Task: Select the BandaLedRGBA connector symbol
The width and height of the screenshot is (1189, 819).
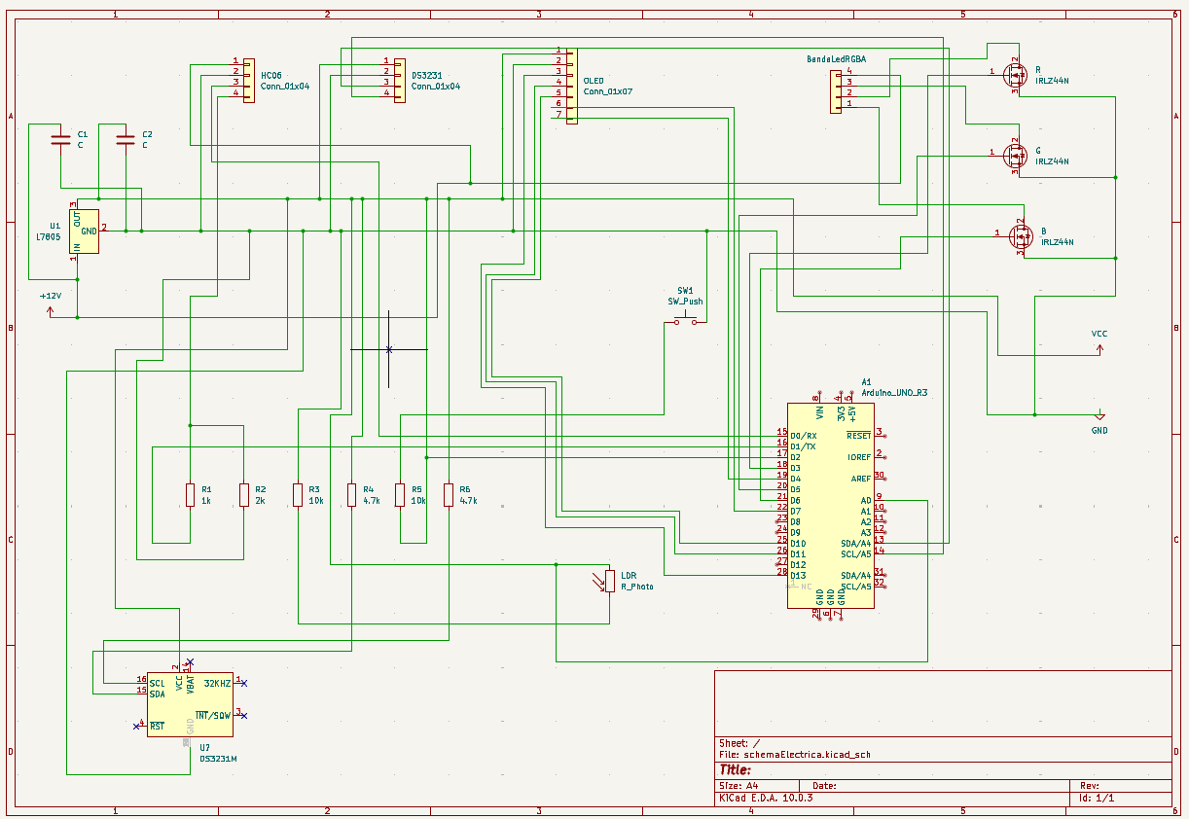Action: (836, 89)
